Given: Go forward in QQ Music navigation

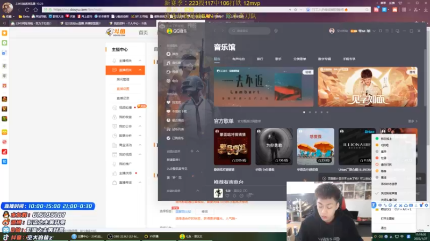Looking at the screenshot, I should 223,31.
